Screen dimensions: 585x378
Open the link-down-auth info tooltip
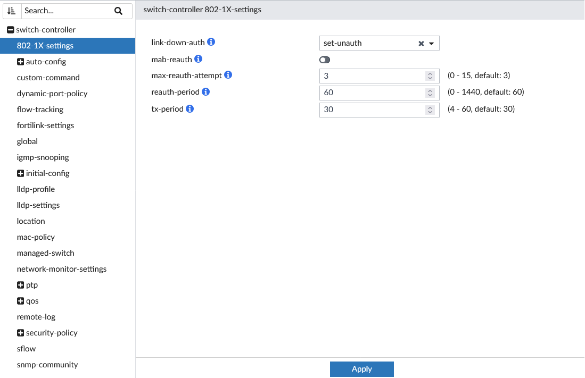[x=211, y=41]
